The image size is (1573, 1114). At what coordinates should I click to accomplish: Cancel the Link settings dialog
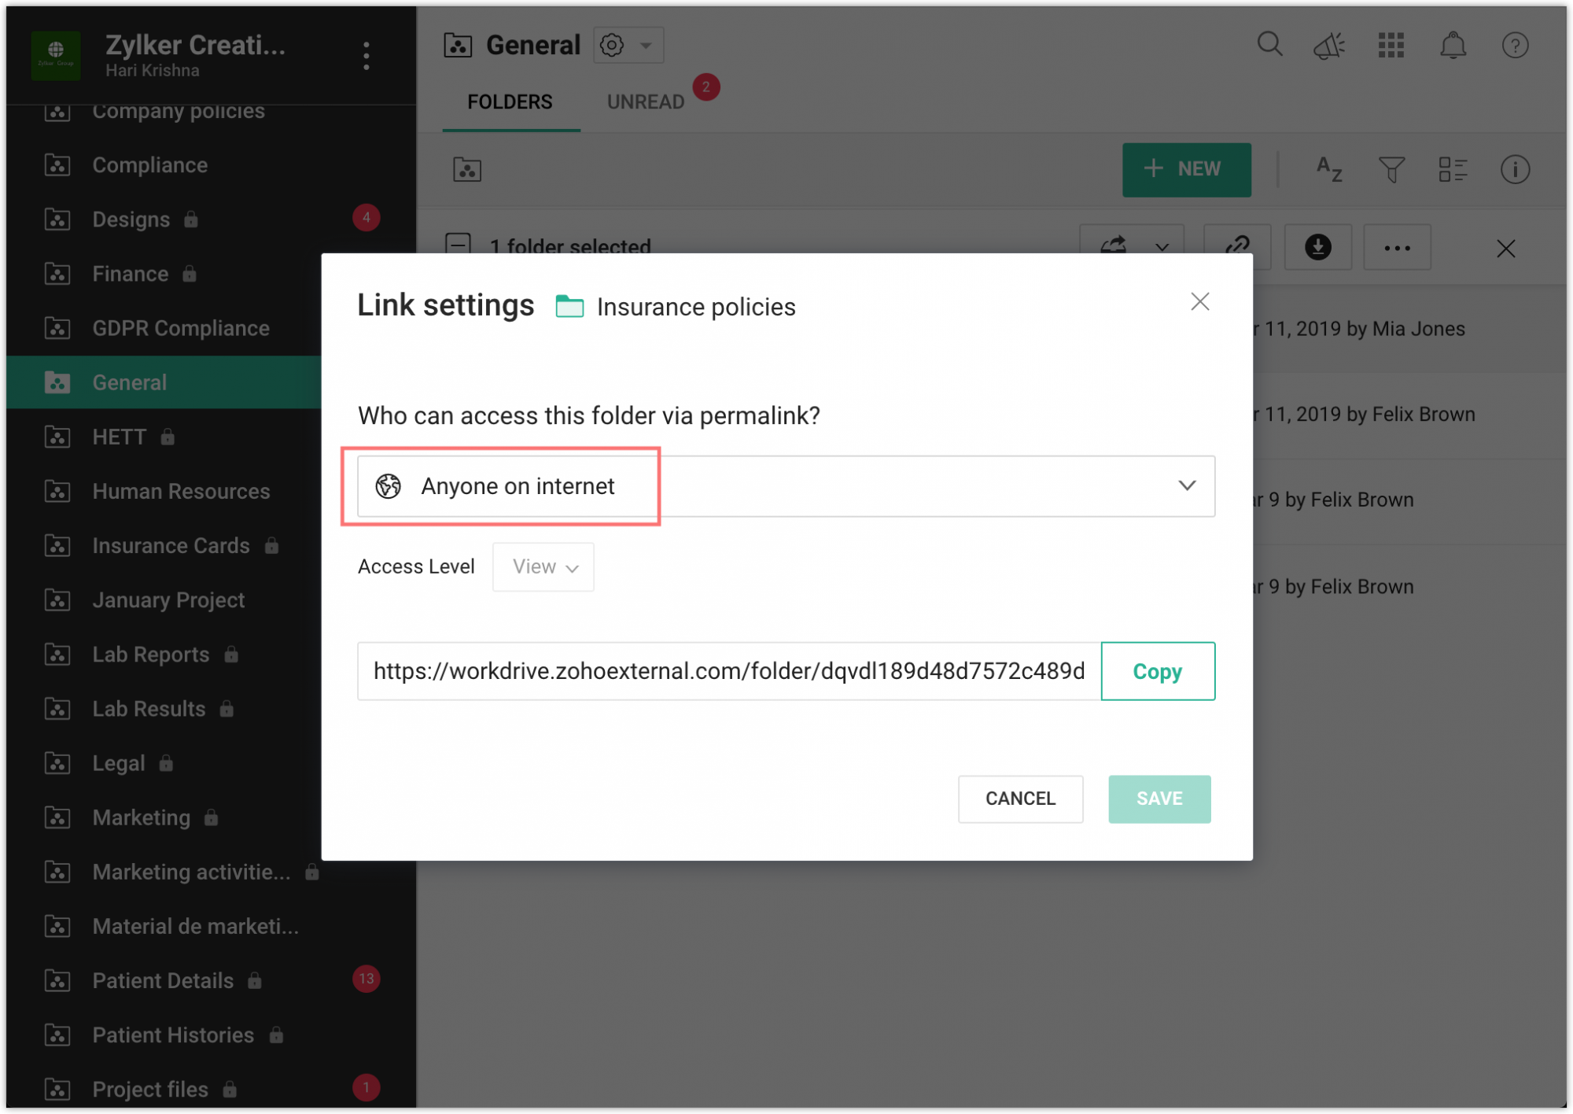(1020, 799)
